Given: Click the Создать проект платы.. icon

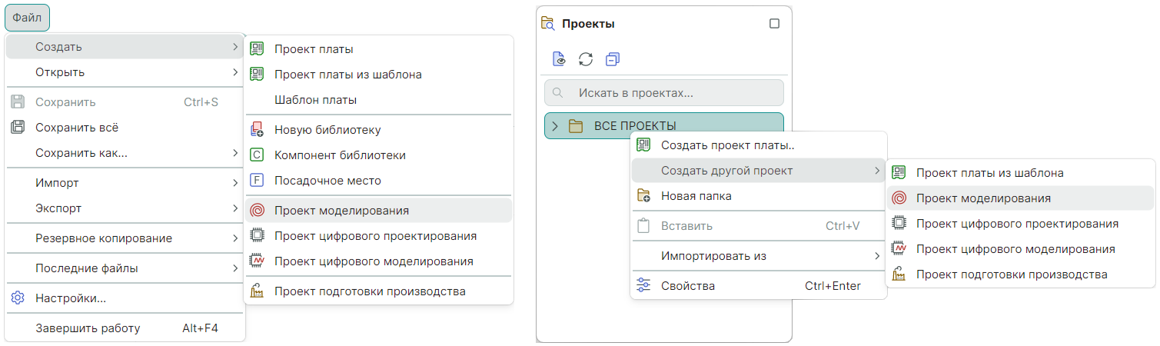Looking at the screenshot, I should (644, 145).
